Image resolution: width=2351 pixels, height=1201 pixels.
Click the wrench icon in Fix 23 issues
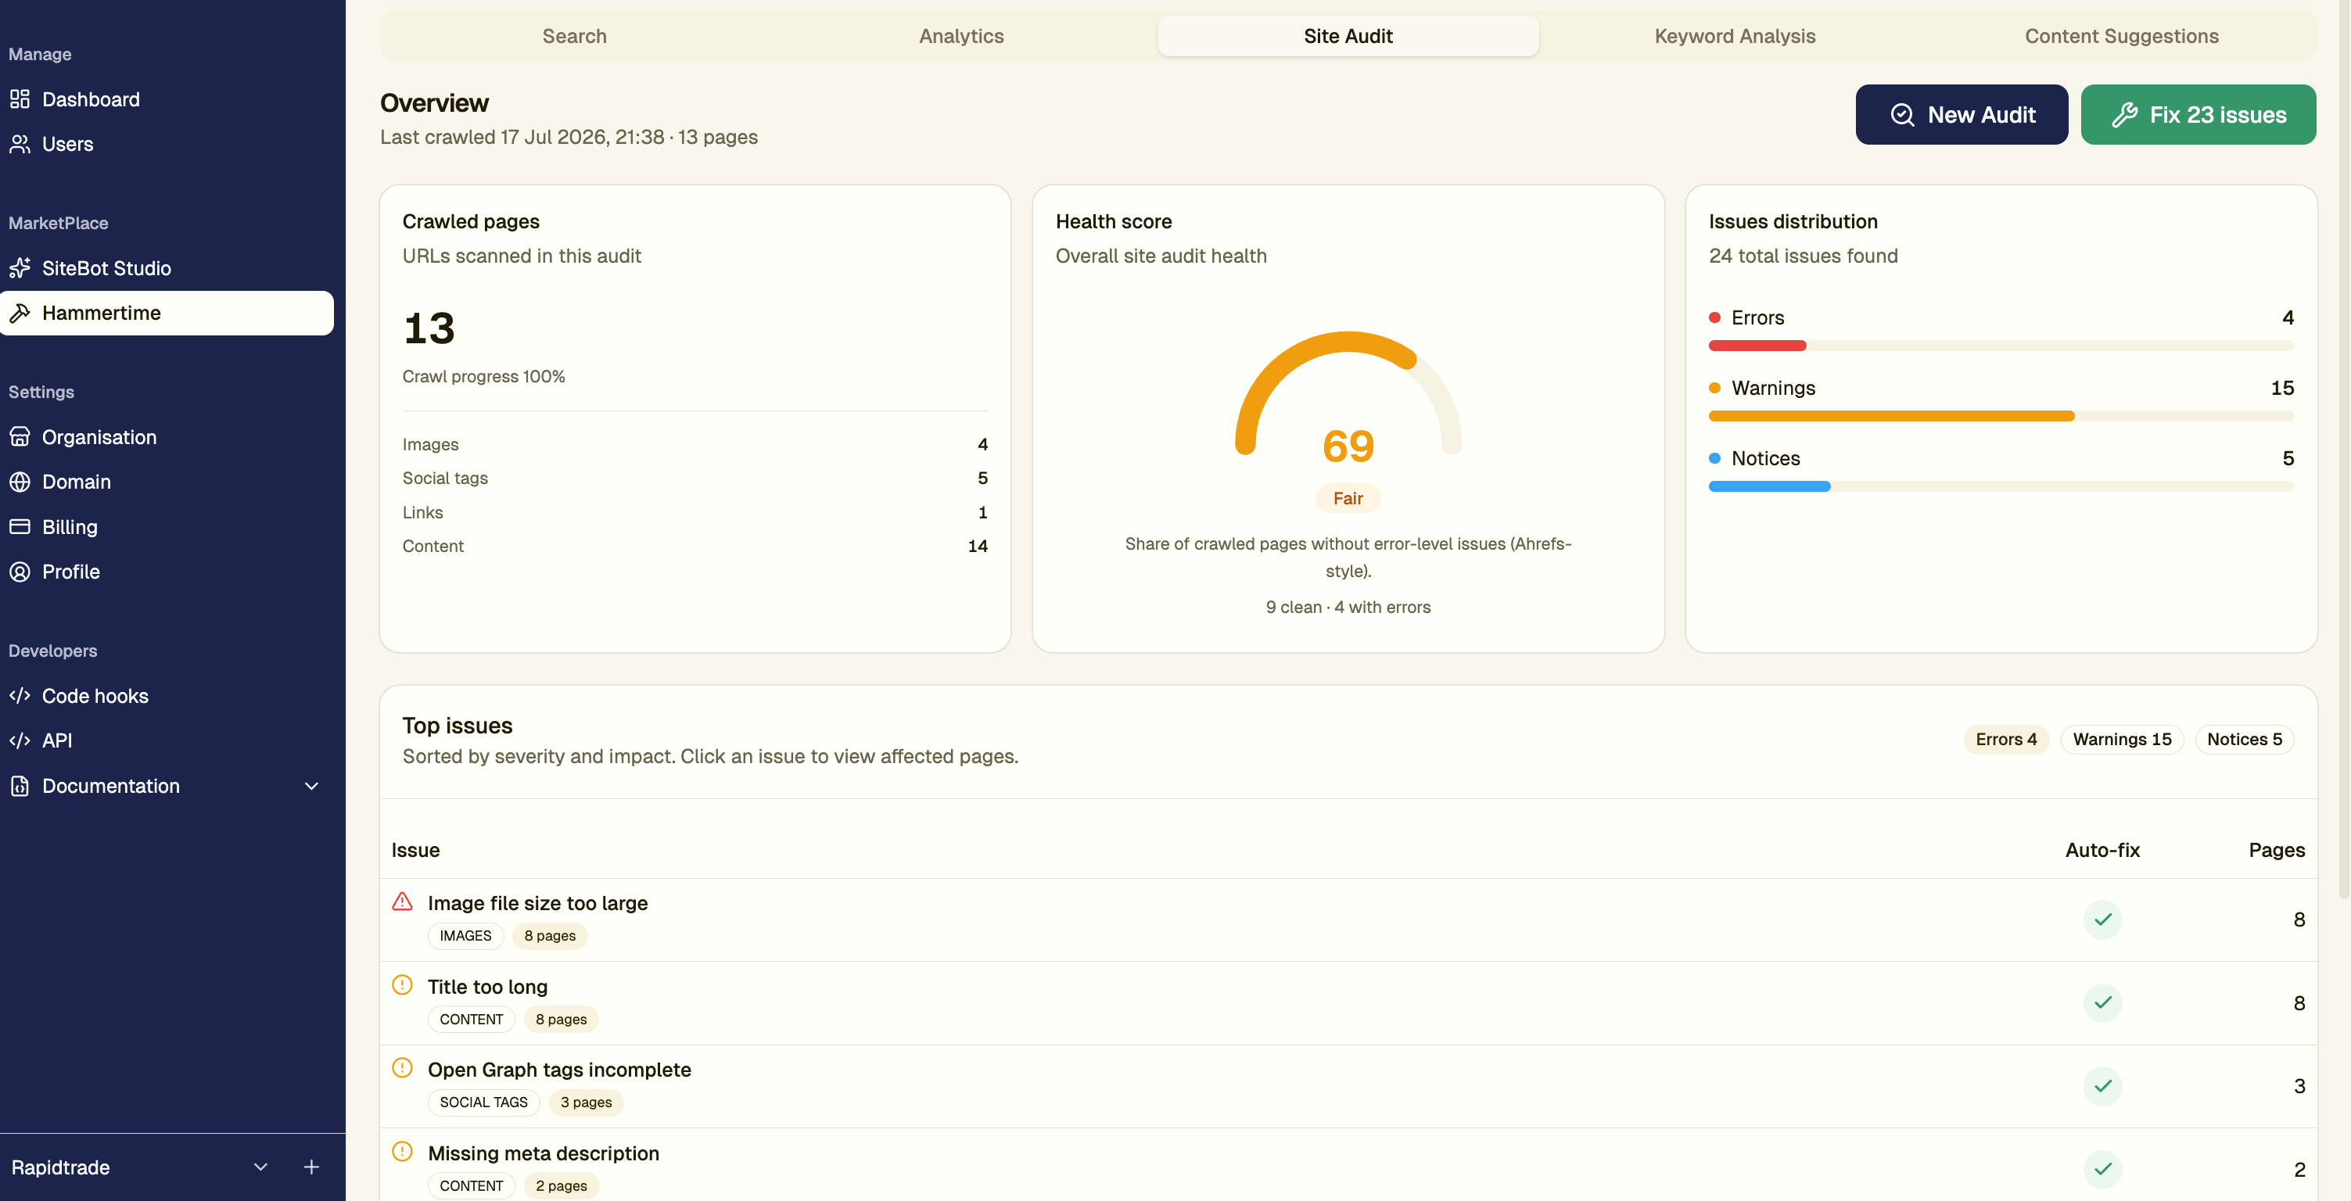coord(2125,115)
